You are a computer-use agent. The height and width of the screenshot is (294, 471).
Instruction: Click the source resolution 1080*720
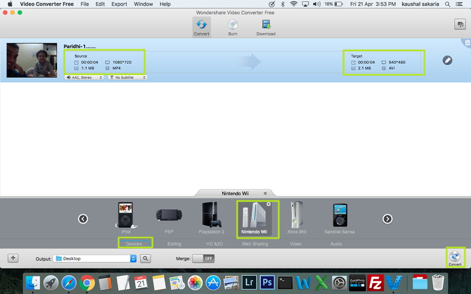pyautogui.click(x=122, y=62)
